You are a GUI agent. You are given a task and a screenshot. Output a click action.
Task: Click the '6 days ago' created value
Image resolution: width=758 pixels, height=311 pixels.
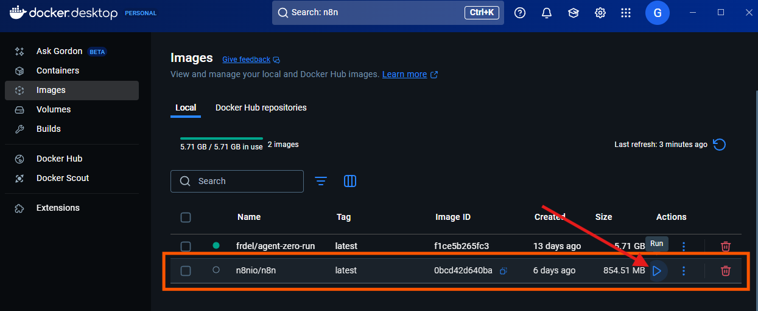point(554,270)
